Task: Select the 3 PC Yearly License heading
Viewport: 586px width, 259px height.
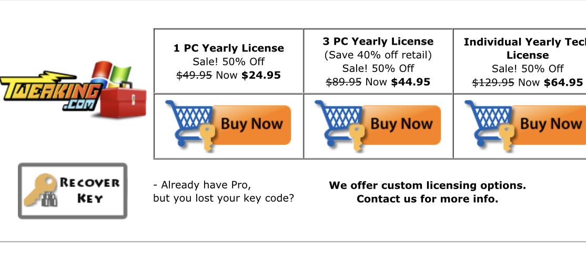Action: click(378, 42)
